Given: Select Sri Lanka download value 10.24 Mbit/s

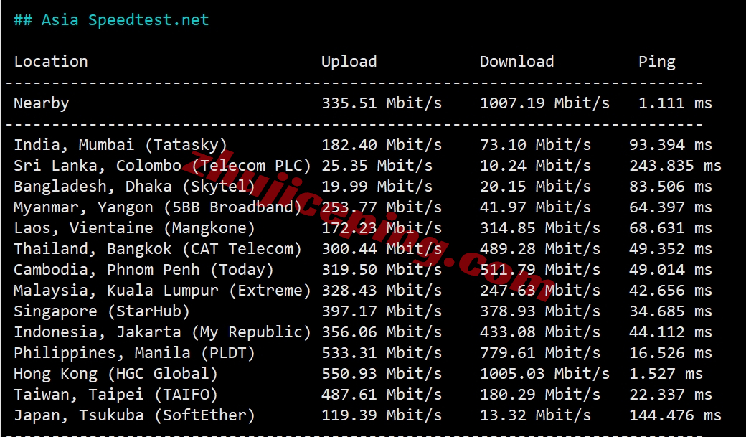Looking at the screenshot, I should (x=535, y=166).
